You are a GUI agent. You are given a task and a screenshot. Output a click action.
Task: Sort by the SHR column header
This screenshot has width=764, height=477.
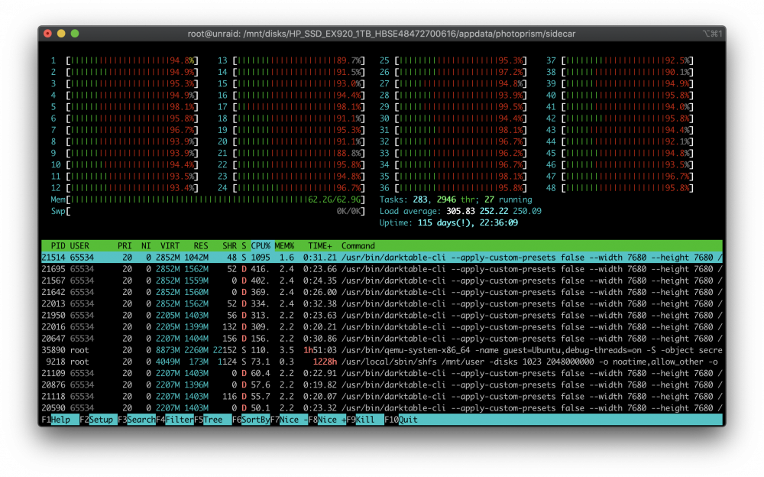pos(229,246)
